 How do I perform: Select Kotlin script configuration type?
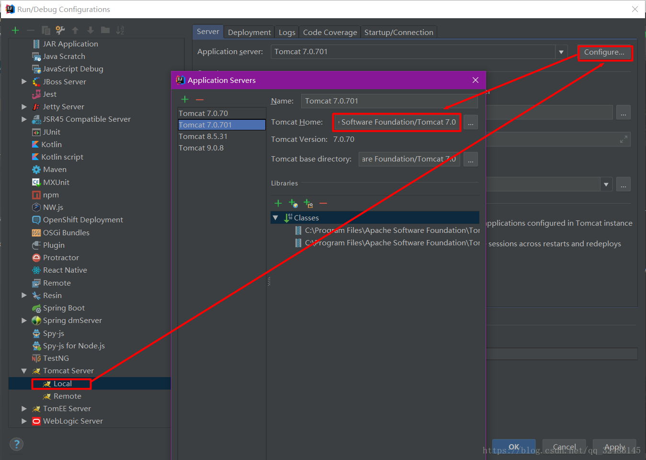57,157
